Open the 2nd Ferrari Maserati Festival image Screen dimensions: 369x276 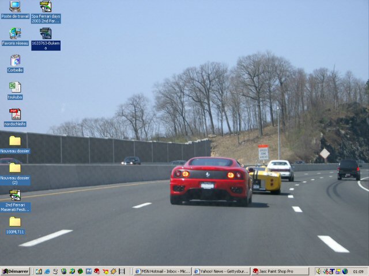pyautogui.click(x=16, y=201)
